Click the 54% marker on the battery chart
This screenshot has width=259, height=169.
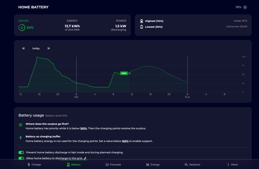[124, 73]
